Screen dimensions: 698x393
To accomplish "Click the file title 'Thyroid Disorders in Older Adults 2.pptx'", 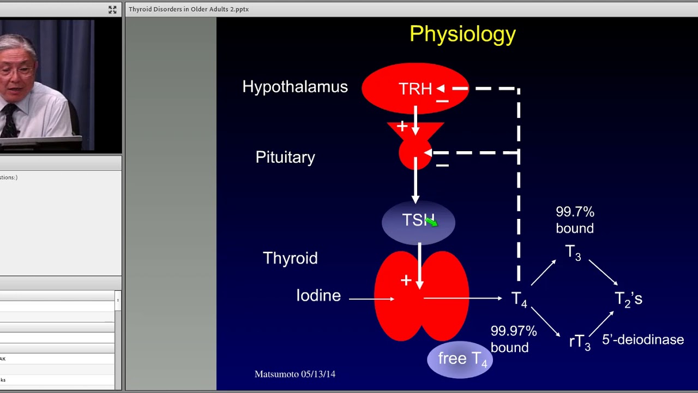I will point(189,9).
